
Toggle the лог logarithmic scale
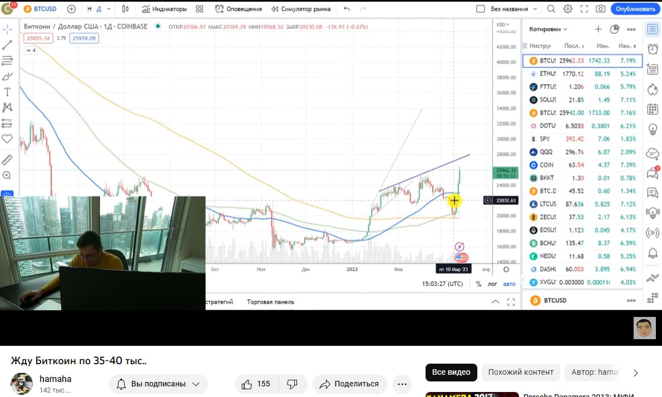(x=492, y=284)
